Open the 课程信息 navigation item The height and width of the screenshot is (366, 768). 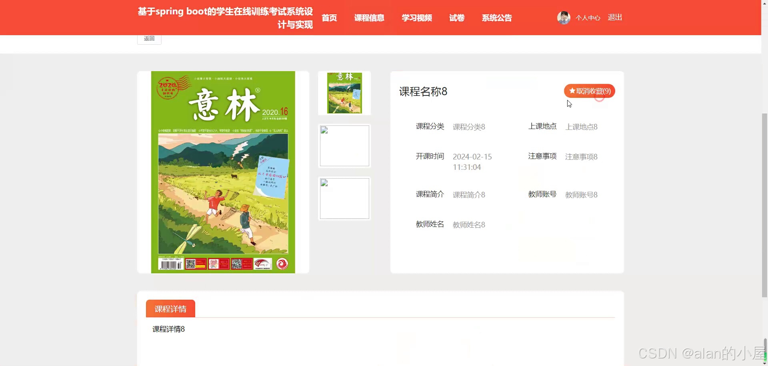click(369, 18)
